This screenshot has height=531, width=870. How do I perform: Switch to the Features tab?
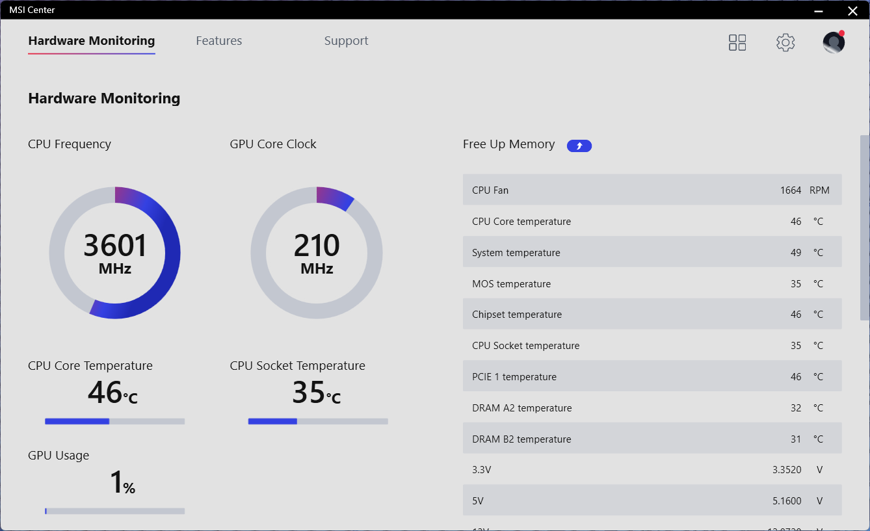pyautogui.click(x=218, y=41)
